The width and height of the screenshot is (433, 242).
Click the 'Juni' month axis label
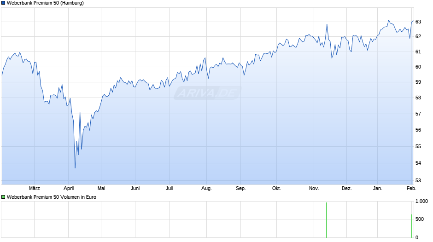[x=135, y=188]
